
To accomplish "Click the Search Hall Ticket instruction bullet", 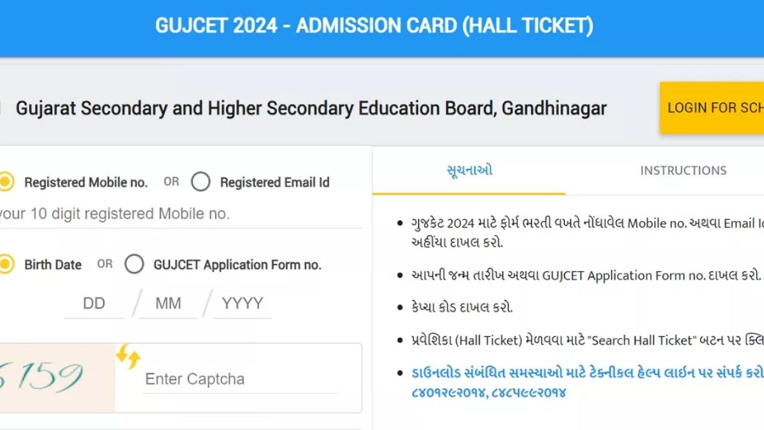I will click(567, 340).
